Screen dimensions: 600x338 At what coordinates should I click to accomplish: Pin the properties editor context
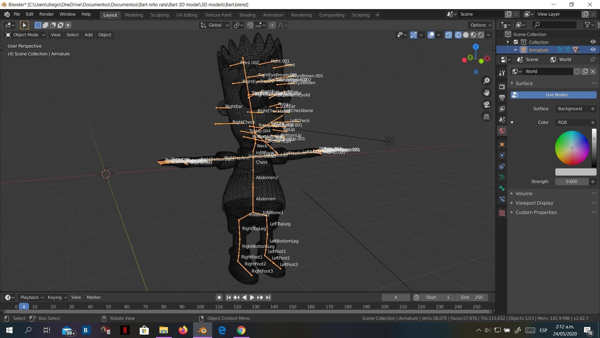click(592, 59)
